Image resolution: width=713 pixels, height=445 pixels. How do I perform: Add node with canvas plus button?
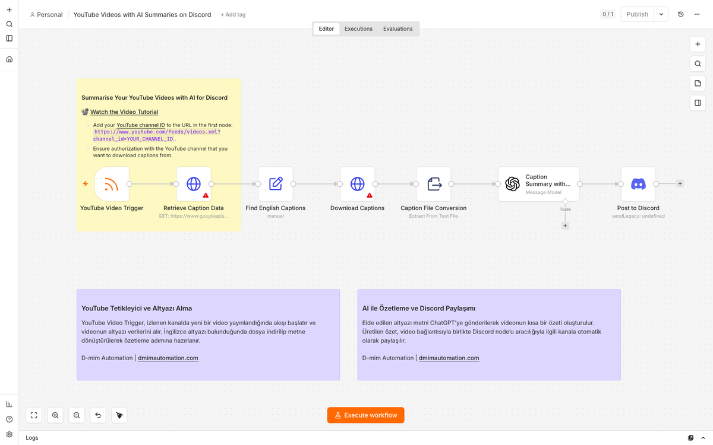(698, 44)
